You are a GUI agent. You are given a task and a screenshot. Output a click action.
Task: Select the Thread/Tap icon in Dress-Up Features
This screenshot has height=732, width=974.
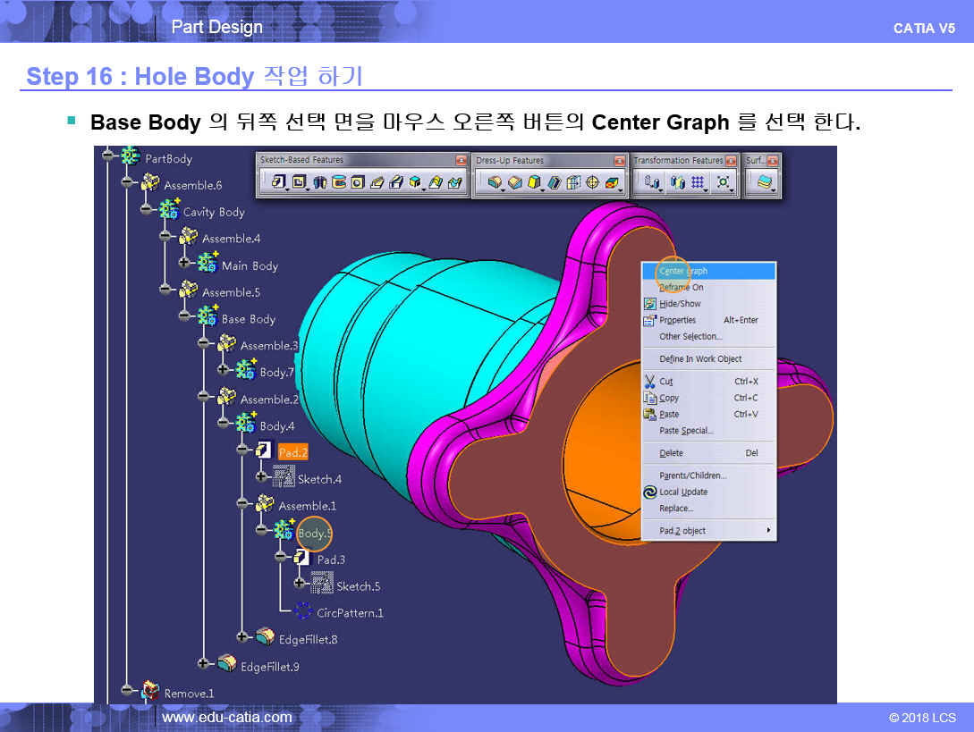click(592, 182)
